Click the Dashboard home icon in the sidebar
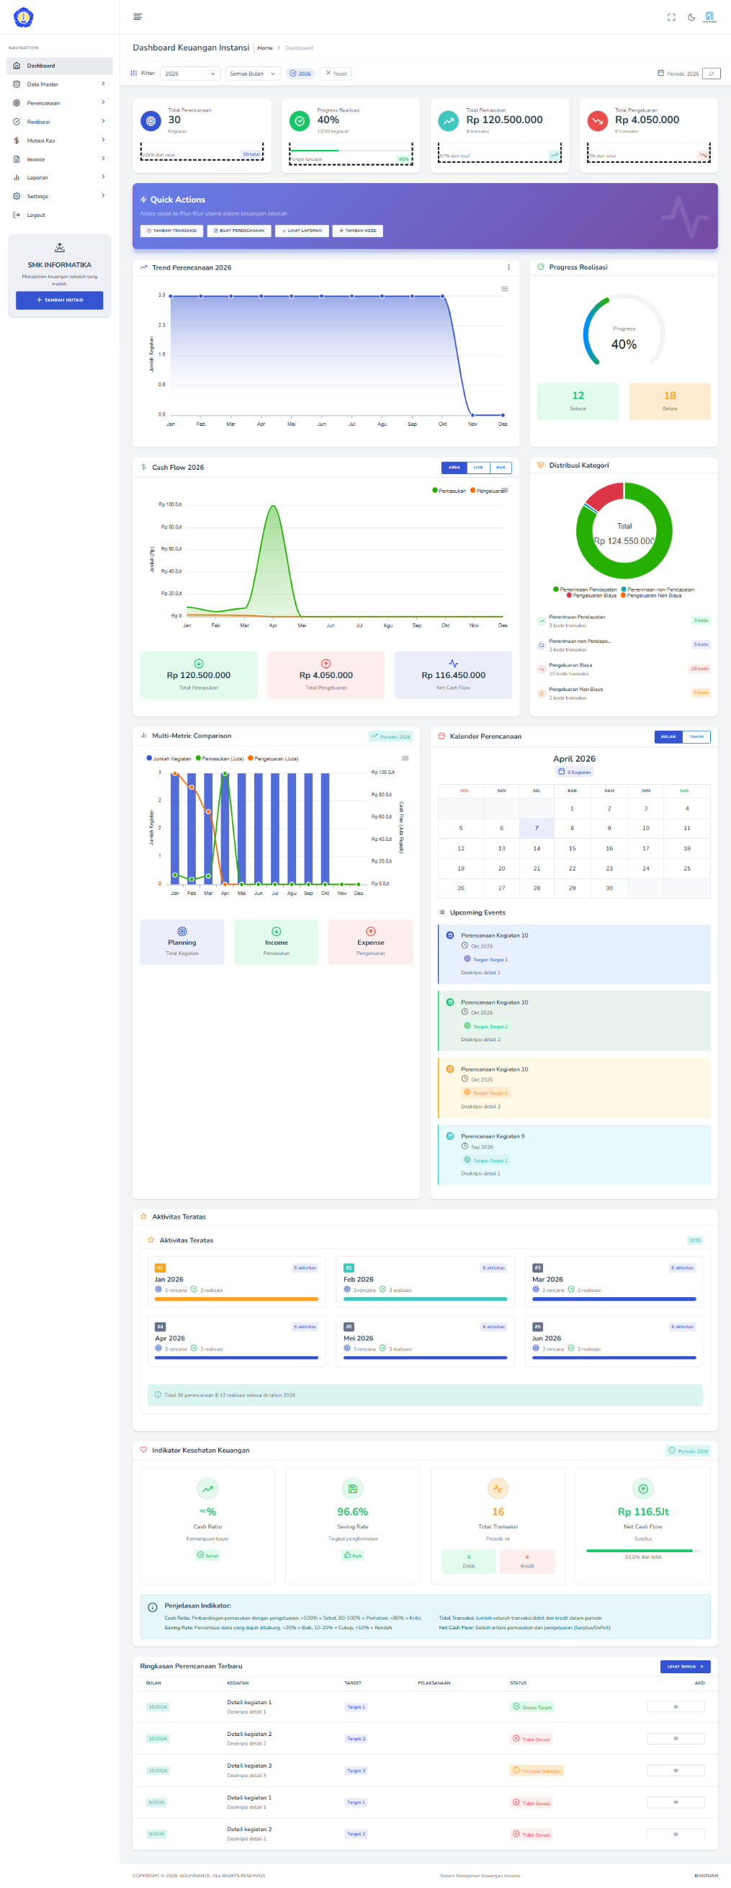This screenshot has height=1888, width=731. tap(17, 66)
